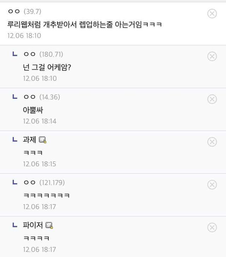The height and width of the screenshot is (257, 226).
Task: Click X icon on 넌 그걸 어케암? reply
Action: [212, 56]
